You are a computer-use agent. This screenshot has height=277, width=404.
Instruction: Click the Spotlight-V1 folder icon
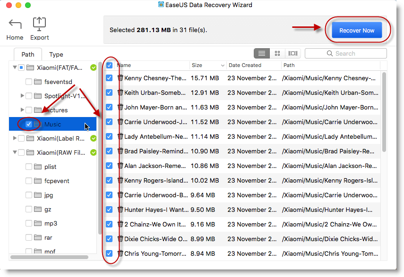pos(38,96)
